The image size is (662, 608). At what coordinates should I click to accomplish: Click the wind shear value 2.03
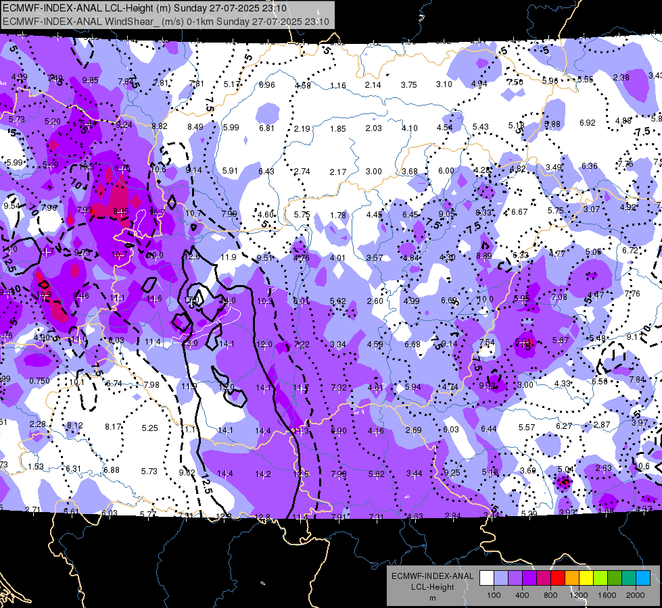[x=374, y=128]
